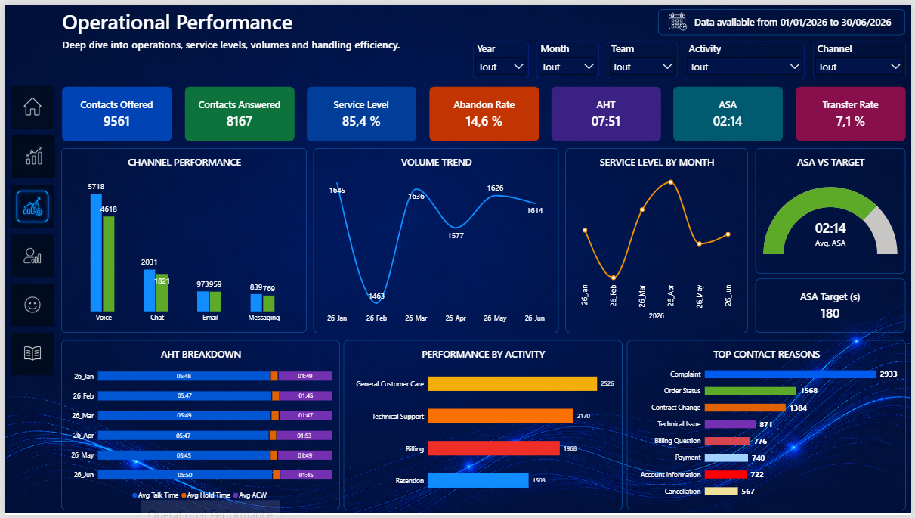This screenshot has height=518, width=915.
Task: Click the 1626 data label in Volume Trend
Action: pyautogui.click(x=495, y=188)
